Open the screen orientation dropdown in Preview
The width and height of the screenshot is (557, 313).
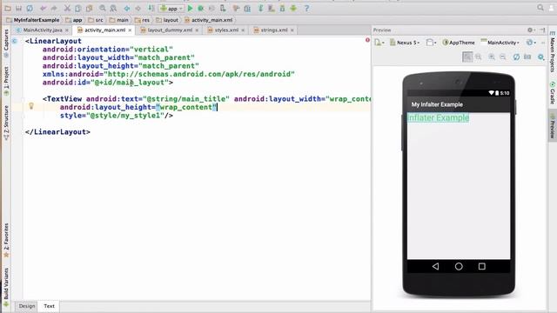(x=432, y=43)
